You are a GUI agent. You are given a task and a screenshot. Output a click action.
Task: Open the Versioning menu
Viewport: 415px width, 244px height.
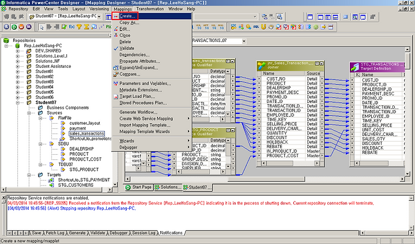click(99, 9)
